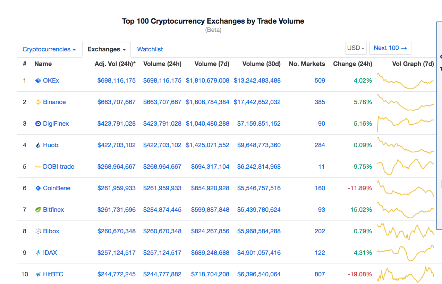Image resolution: width=442 pixels, height=284 pixels.
Task: Open the CoinBene exchange link
Action: click(57, 188)
